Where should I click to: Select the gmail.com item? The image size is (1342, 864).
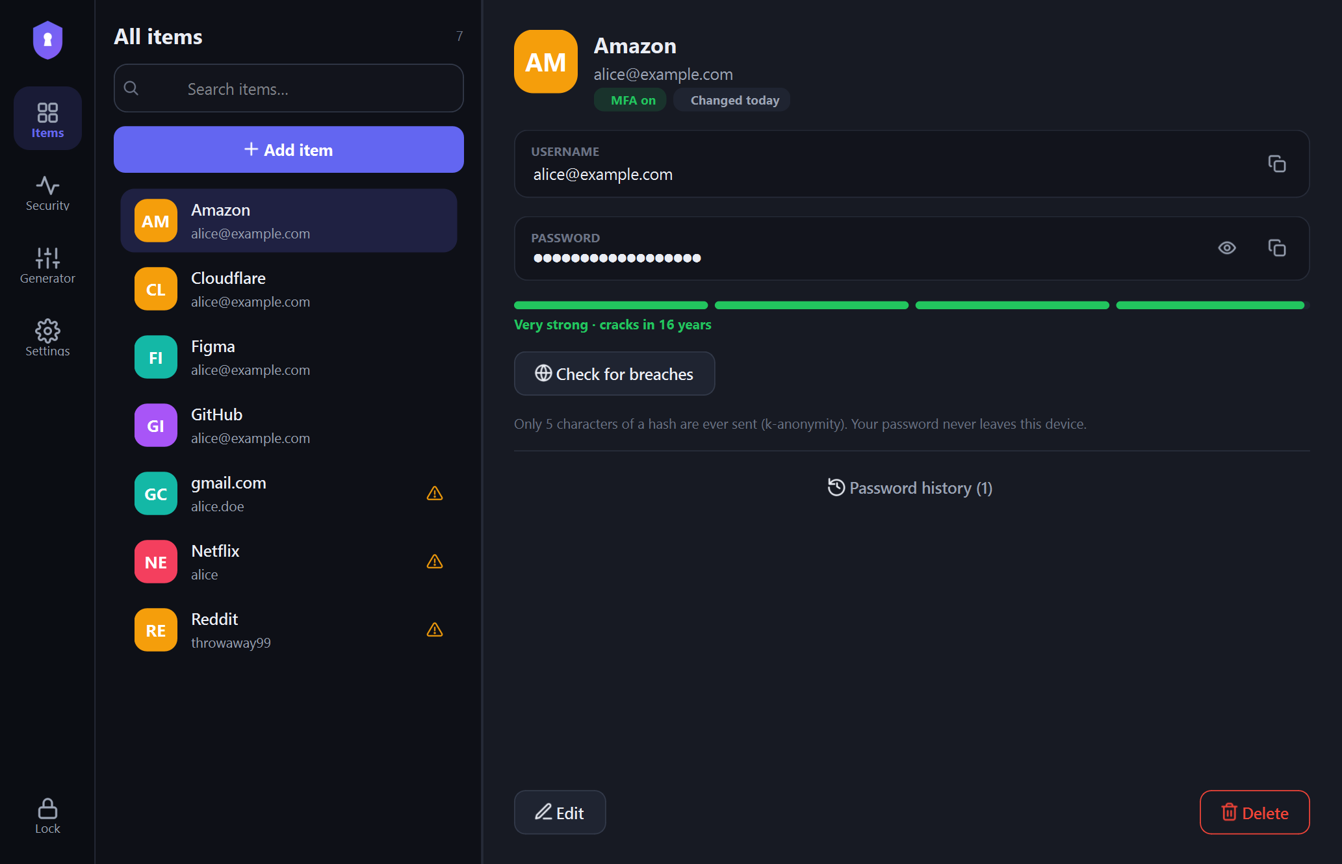(289, 494)
